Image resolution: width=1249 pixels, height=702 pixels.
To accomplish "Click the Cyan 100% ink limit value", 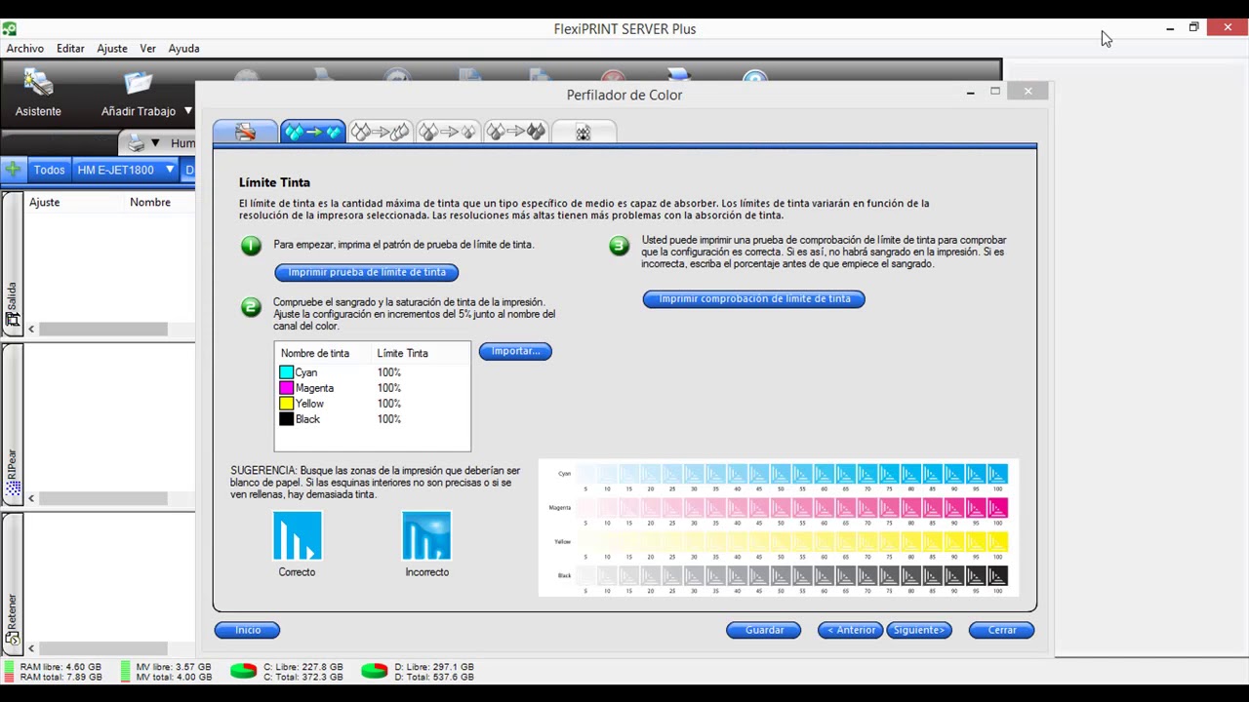I will click(389, 372).
